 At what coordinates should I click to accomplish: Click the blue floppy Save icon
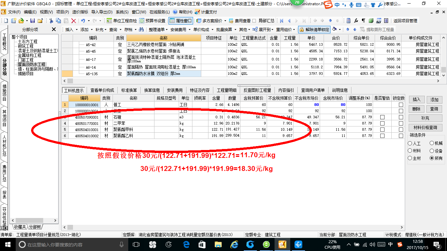coord(33,21)
